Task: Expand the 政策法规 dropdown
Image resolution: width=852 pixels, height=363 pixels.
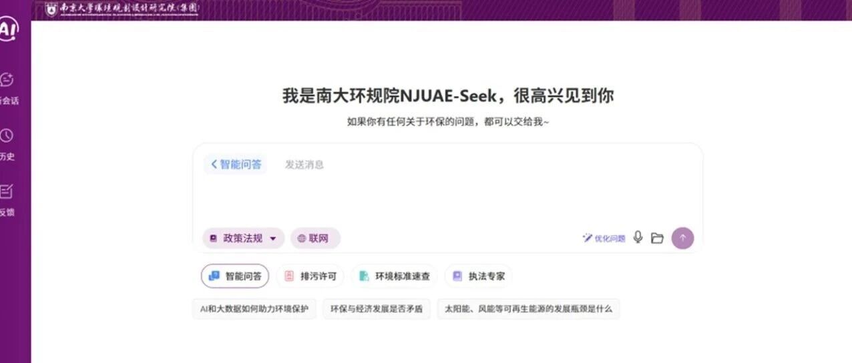Action: (x=244, y=238)
